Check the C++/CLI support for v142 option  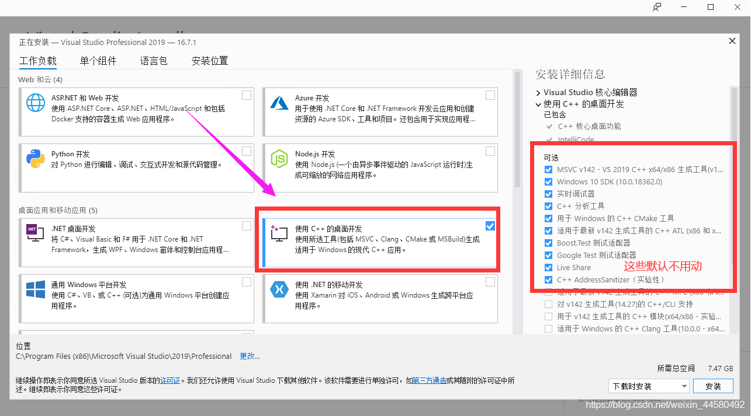[x=548, y=304]
